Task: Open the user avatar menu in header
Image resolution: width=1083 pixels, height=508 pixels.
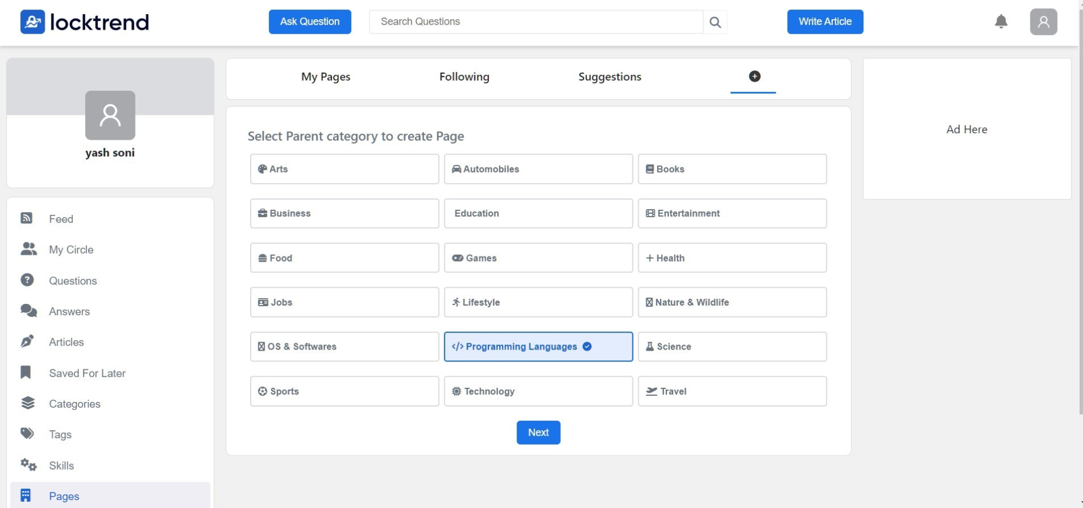Action: pyautogui.click(x=1043, y=22)
